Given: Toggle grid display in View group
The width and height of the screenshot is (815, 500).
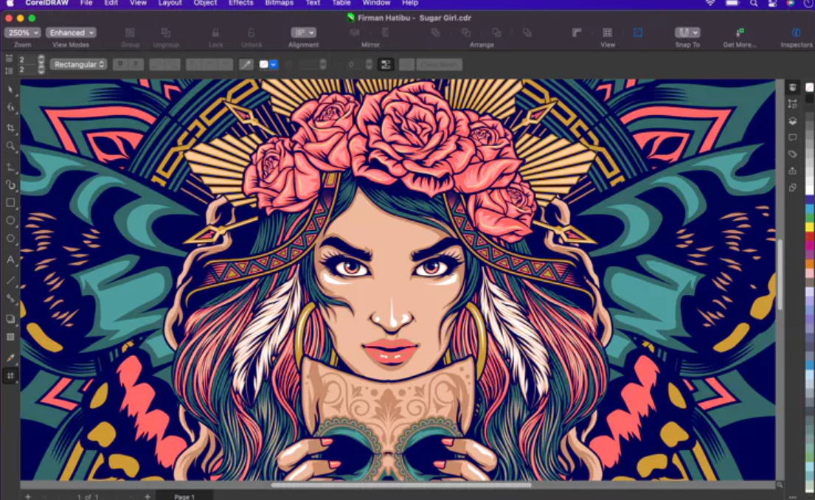Looking at the screenshot, I should (x=607, y=32).
